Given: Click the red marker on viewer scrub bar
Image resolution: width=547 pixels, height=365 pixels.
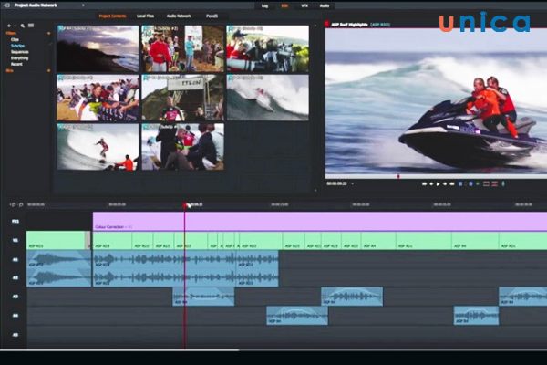Looking at the screenshot, I should pos(398,177).
